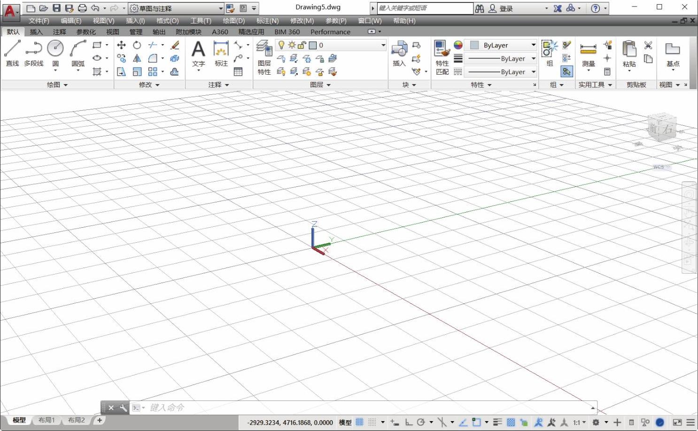Toggle transparency display in status bar
Image resolution: width=698 pixels, height=431 pixels.
[x=511, y=422]
